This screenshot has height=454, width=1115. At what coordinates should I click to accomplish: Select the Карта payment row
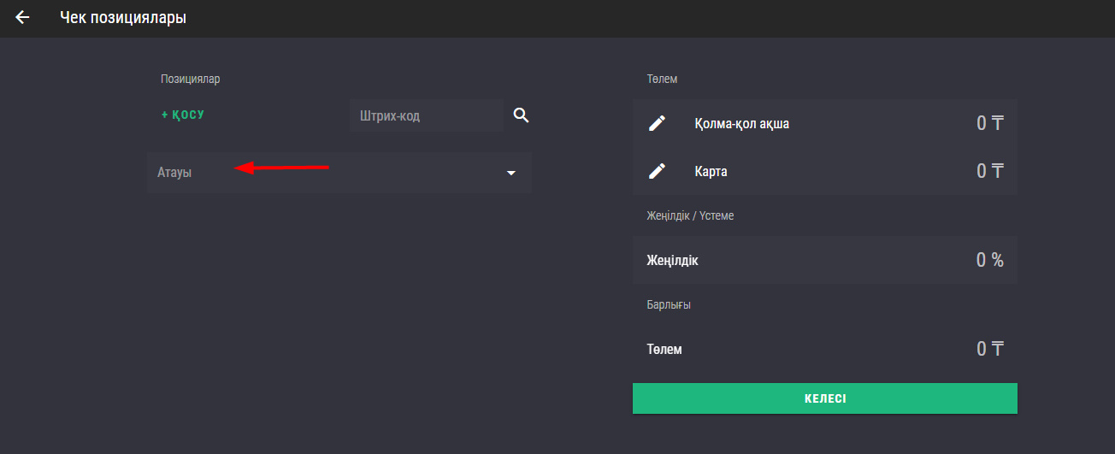825,171
